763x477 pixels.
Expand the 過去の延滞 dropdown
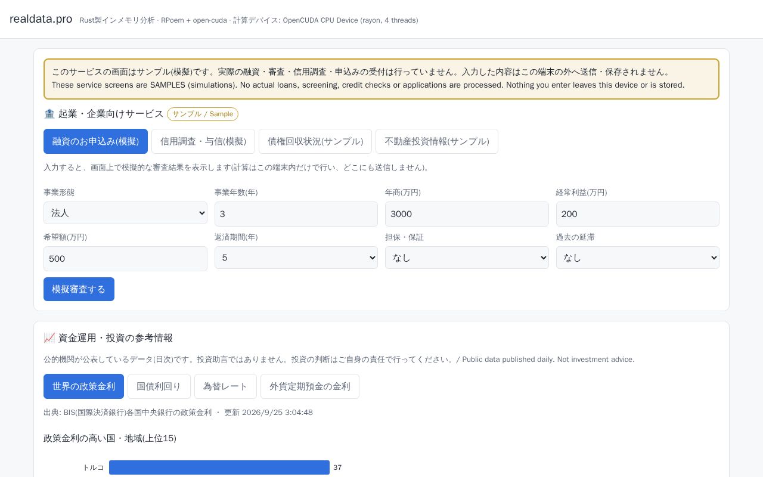pos(638,258)
